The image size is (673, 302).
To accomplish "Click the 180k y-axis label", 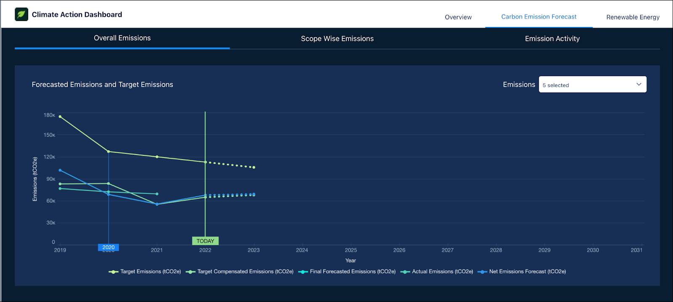I will pos(49,115).
